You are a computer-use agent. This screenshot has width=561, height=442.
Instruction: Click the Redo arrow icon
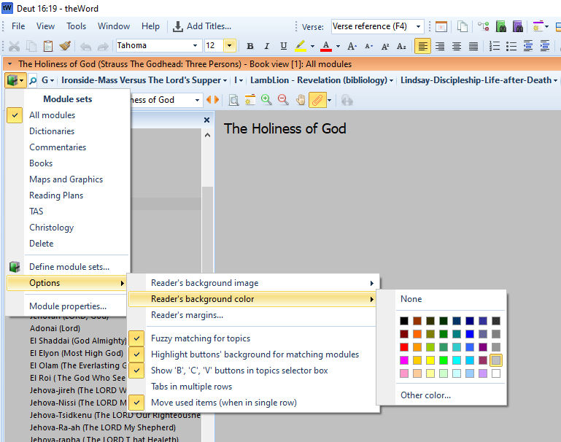click(x=103, y=46)
